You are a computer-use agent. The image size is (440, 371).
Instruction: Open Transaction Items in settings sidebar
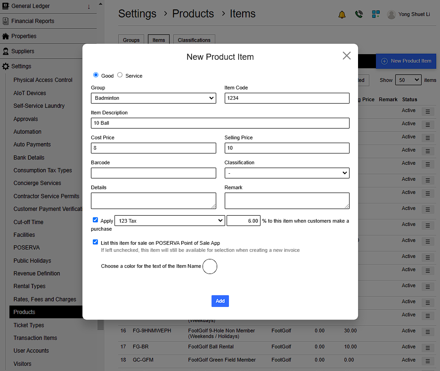coord(35,338)
